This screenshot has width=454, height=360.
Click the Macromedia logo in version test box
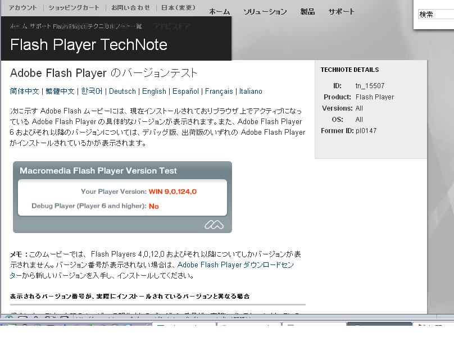pyautogui.click(x=214, y=225)
